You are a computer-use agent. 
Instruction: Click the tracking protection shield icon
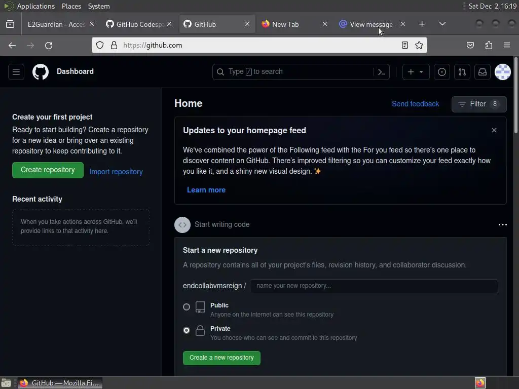pyautogui.click(x=100, y=45)
